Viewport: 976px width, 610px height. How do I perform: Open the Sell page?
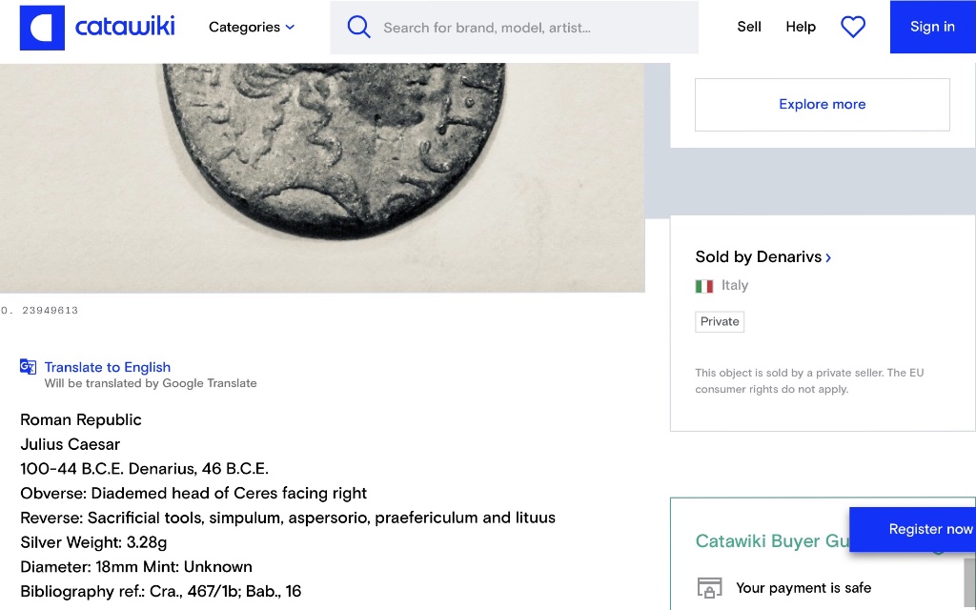click(x=749, y=27)
